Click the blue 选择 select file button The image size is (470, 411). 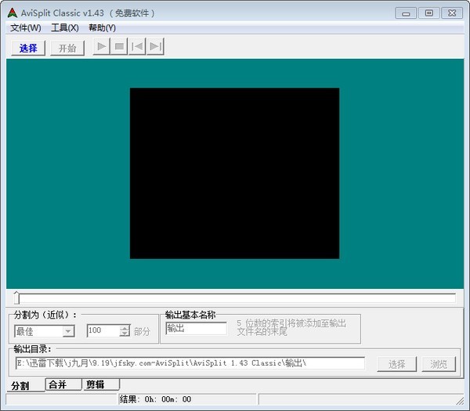click(28, 49)
